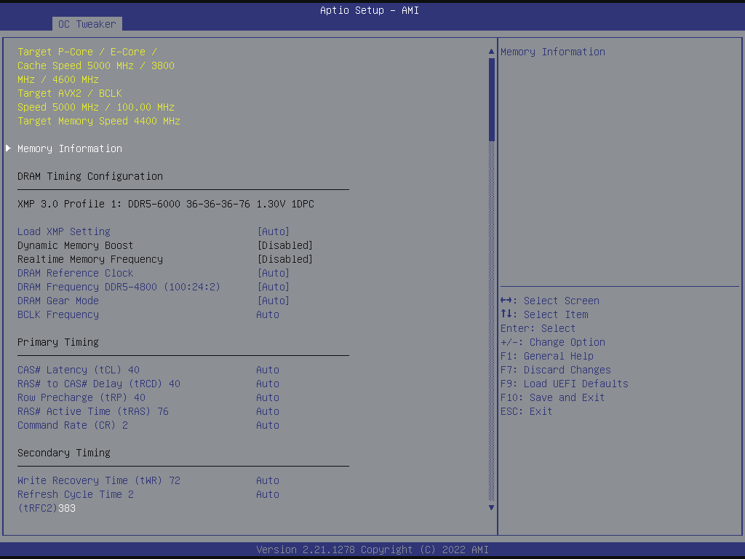Select RAS# to CAS# Delay Auto field

(268, 384)
